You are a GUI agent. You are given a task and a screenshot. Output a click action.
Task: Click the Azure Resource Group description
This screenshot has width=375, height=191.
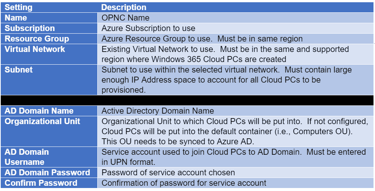tap(235, 38)
